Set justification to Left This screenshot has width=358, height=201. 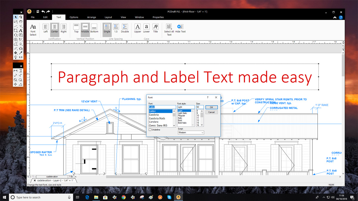point(46,28)
